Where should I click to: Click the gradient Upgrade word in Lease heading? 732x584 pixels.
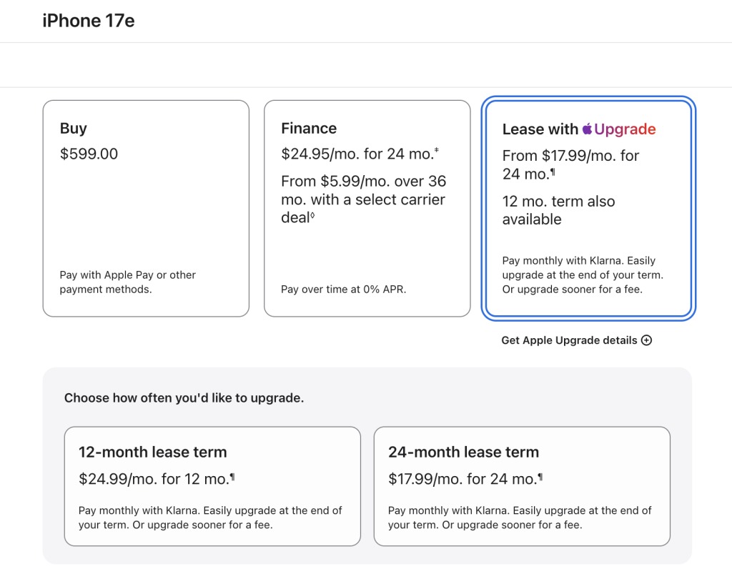(x=625, y=129)
